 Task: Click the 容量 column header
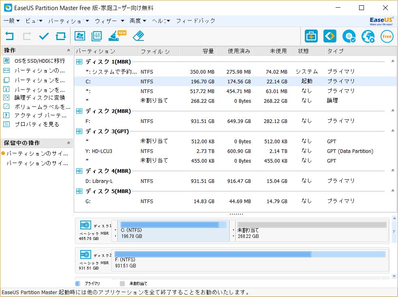[208, 51]
